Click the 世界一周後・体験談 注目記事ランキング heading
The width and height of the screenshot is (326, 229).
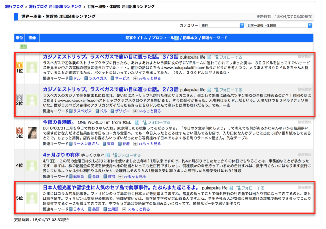pyautogui.click(x=58, y=17)
